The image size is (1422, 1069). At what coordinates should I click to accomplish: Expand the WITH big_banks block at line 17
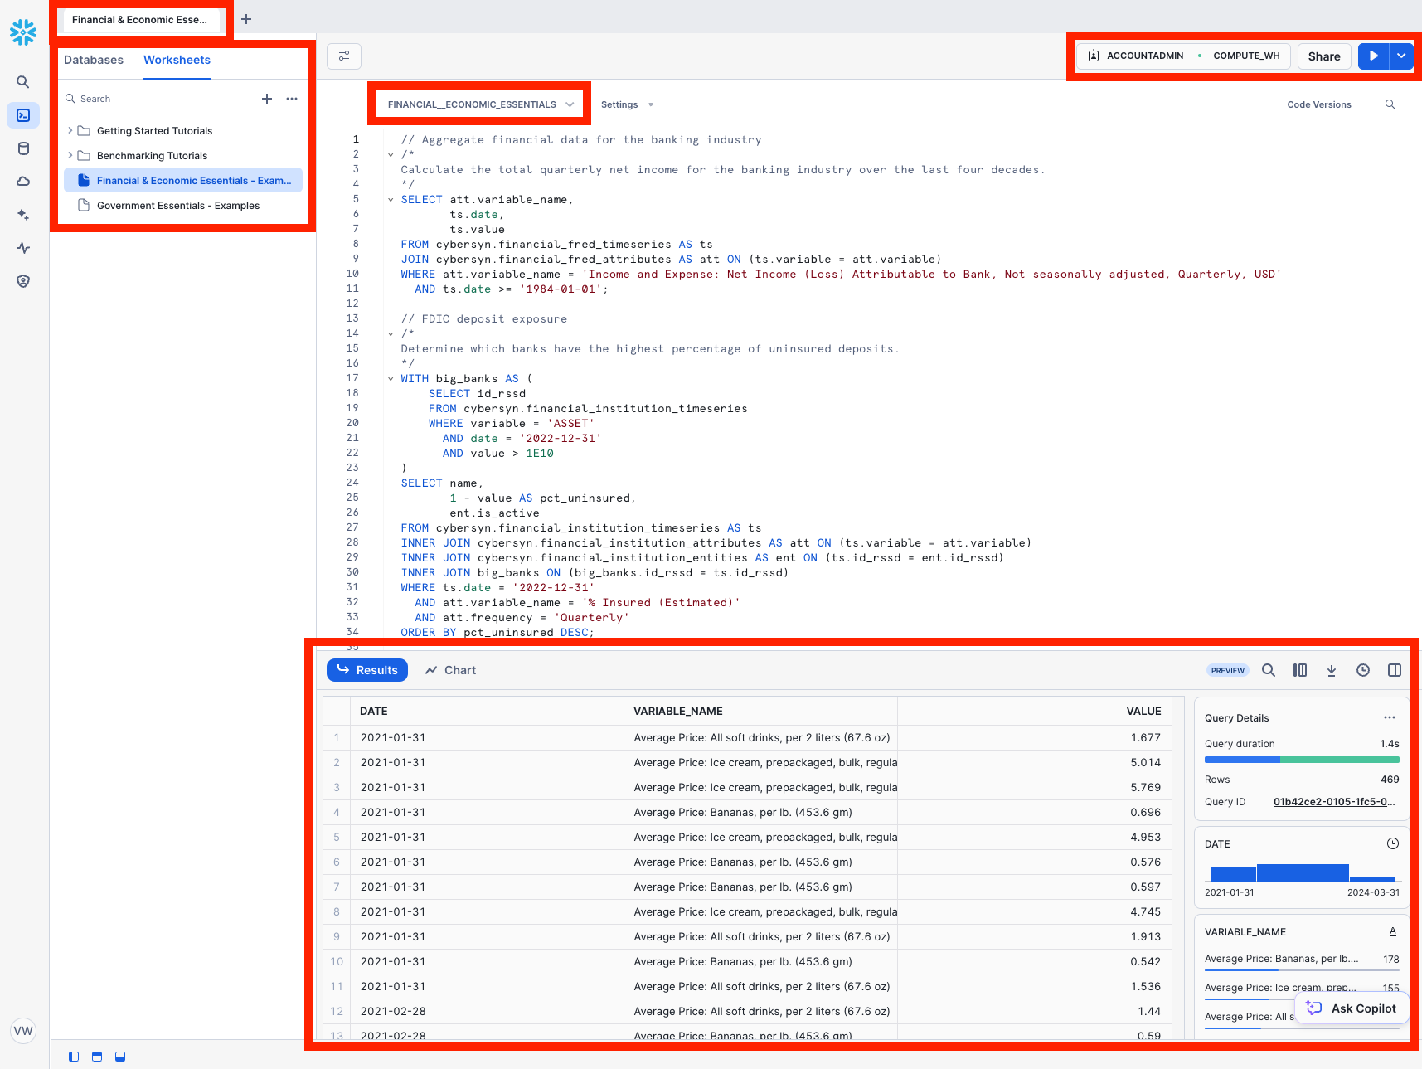click(x=390, y=378)
